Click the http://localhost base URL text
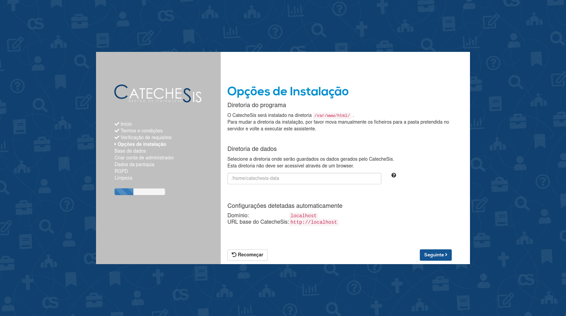 314,222
